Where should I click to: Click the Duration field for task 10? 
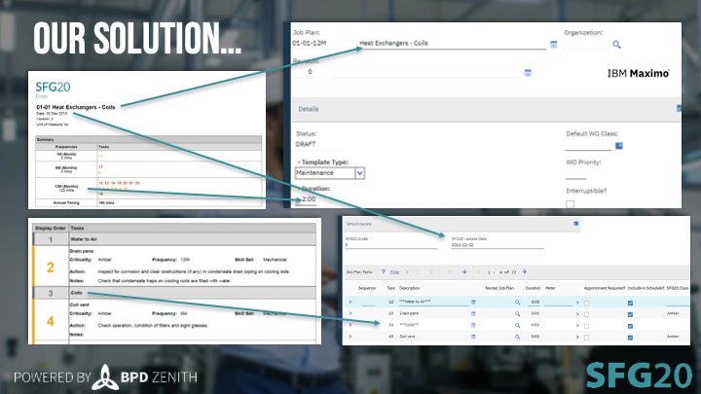click(x=534, y=303)
